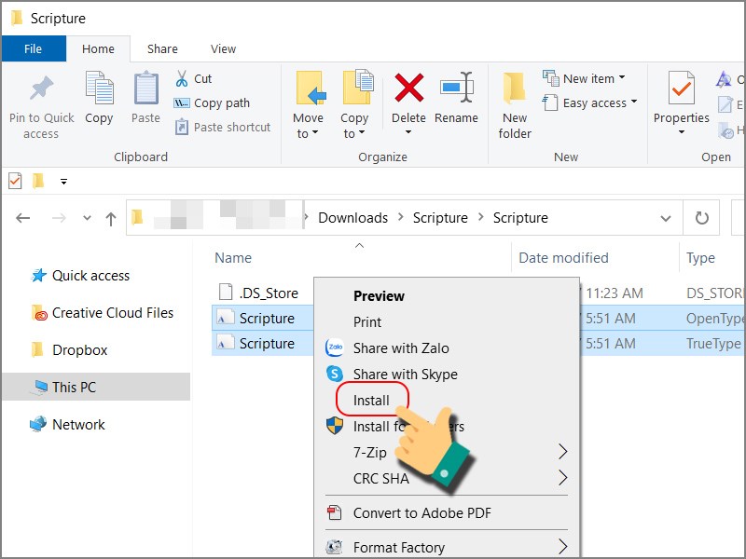Click the Paste shortcut icon
The image size is (746, 559).
click(181, 127)
